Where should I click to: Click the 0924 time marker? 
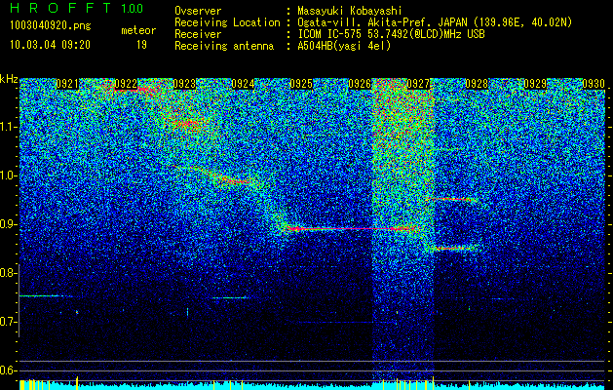243,84
